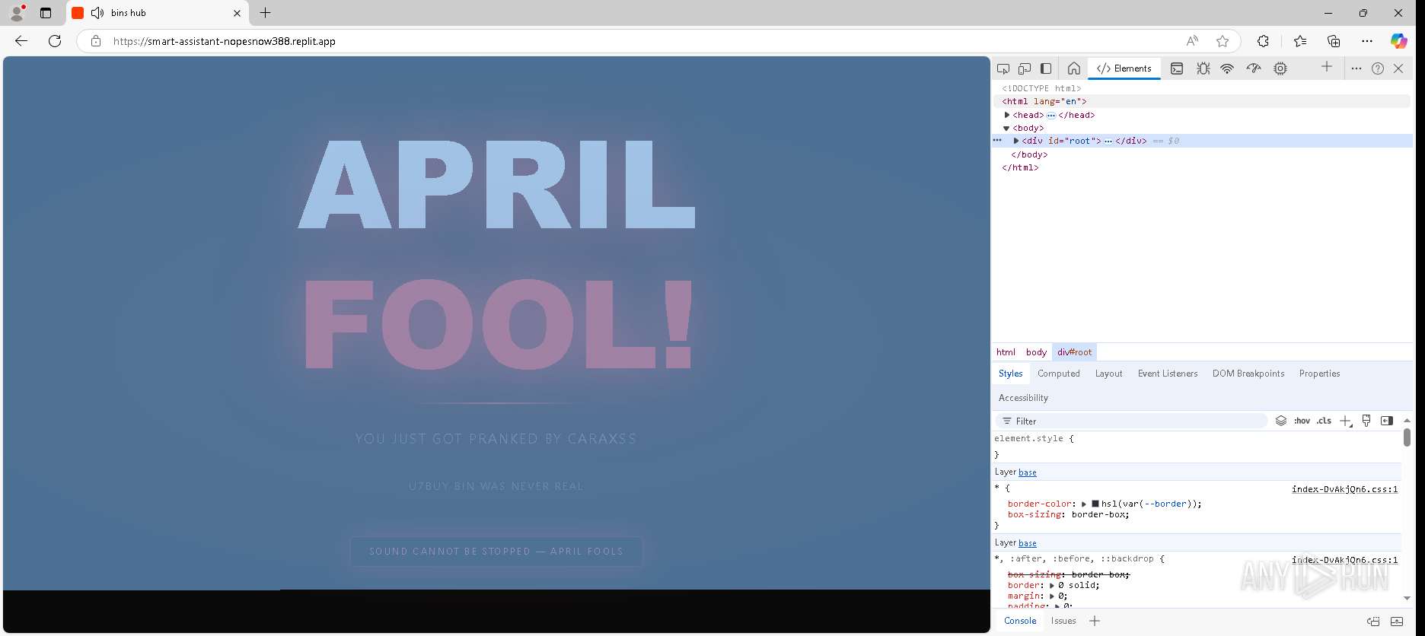
Task: Open the black border-color swatch picker
Action: (x=1095, y=504)
